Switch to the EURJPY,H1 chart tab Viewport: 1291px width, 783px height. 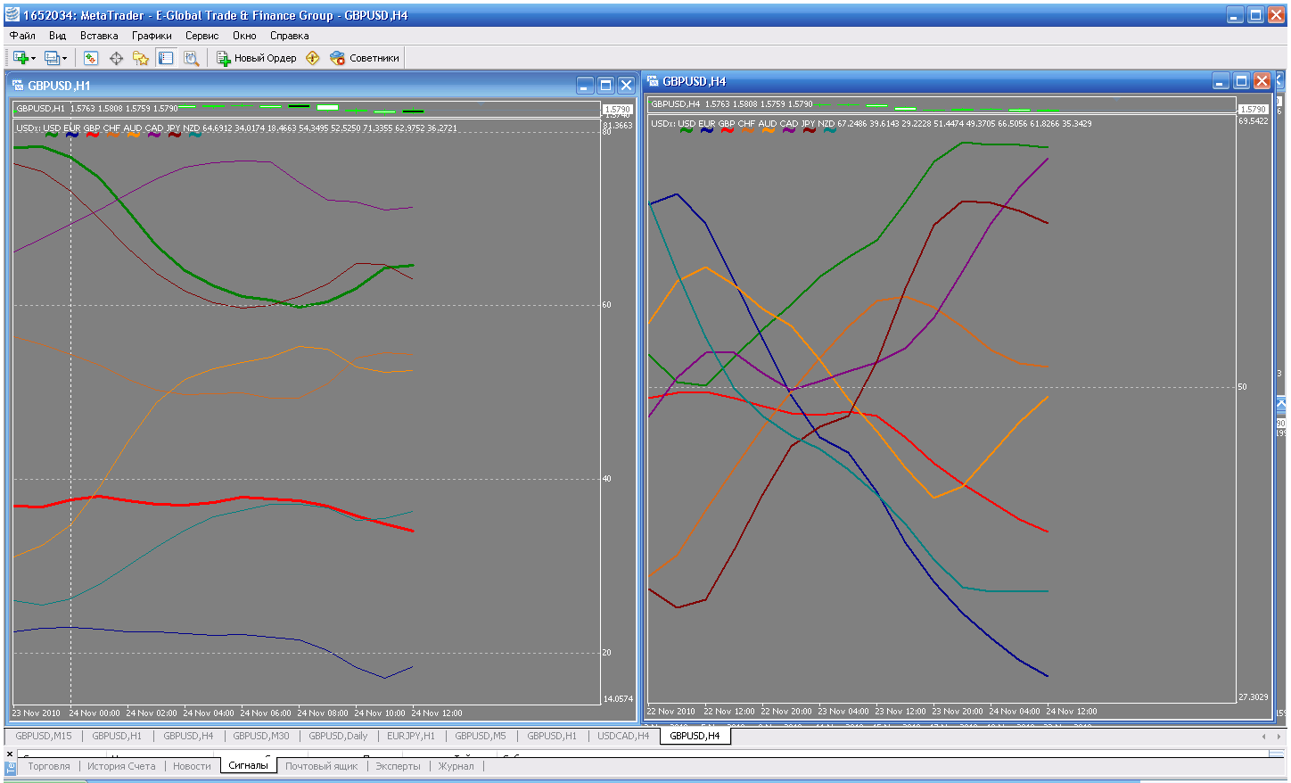[411, 736]
